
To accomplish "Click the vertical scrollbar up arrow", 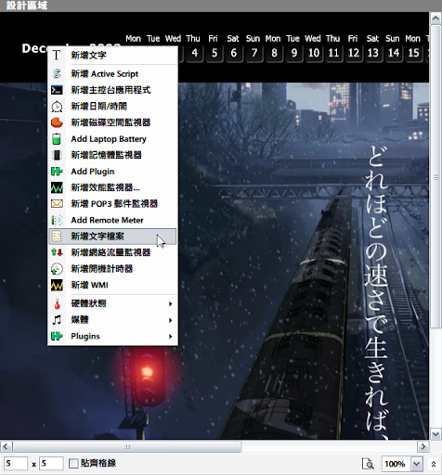I will click(435, 19).
